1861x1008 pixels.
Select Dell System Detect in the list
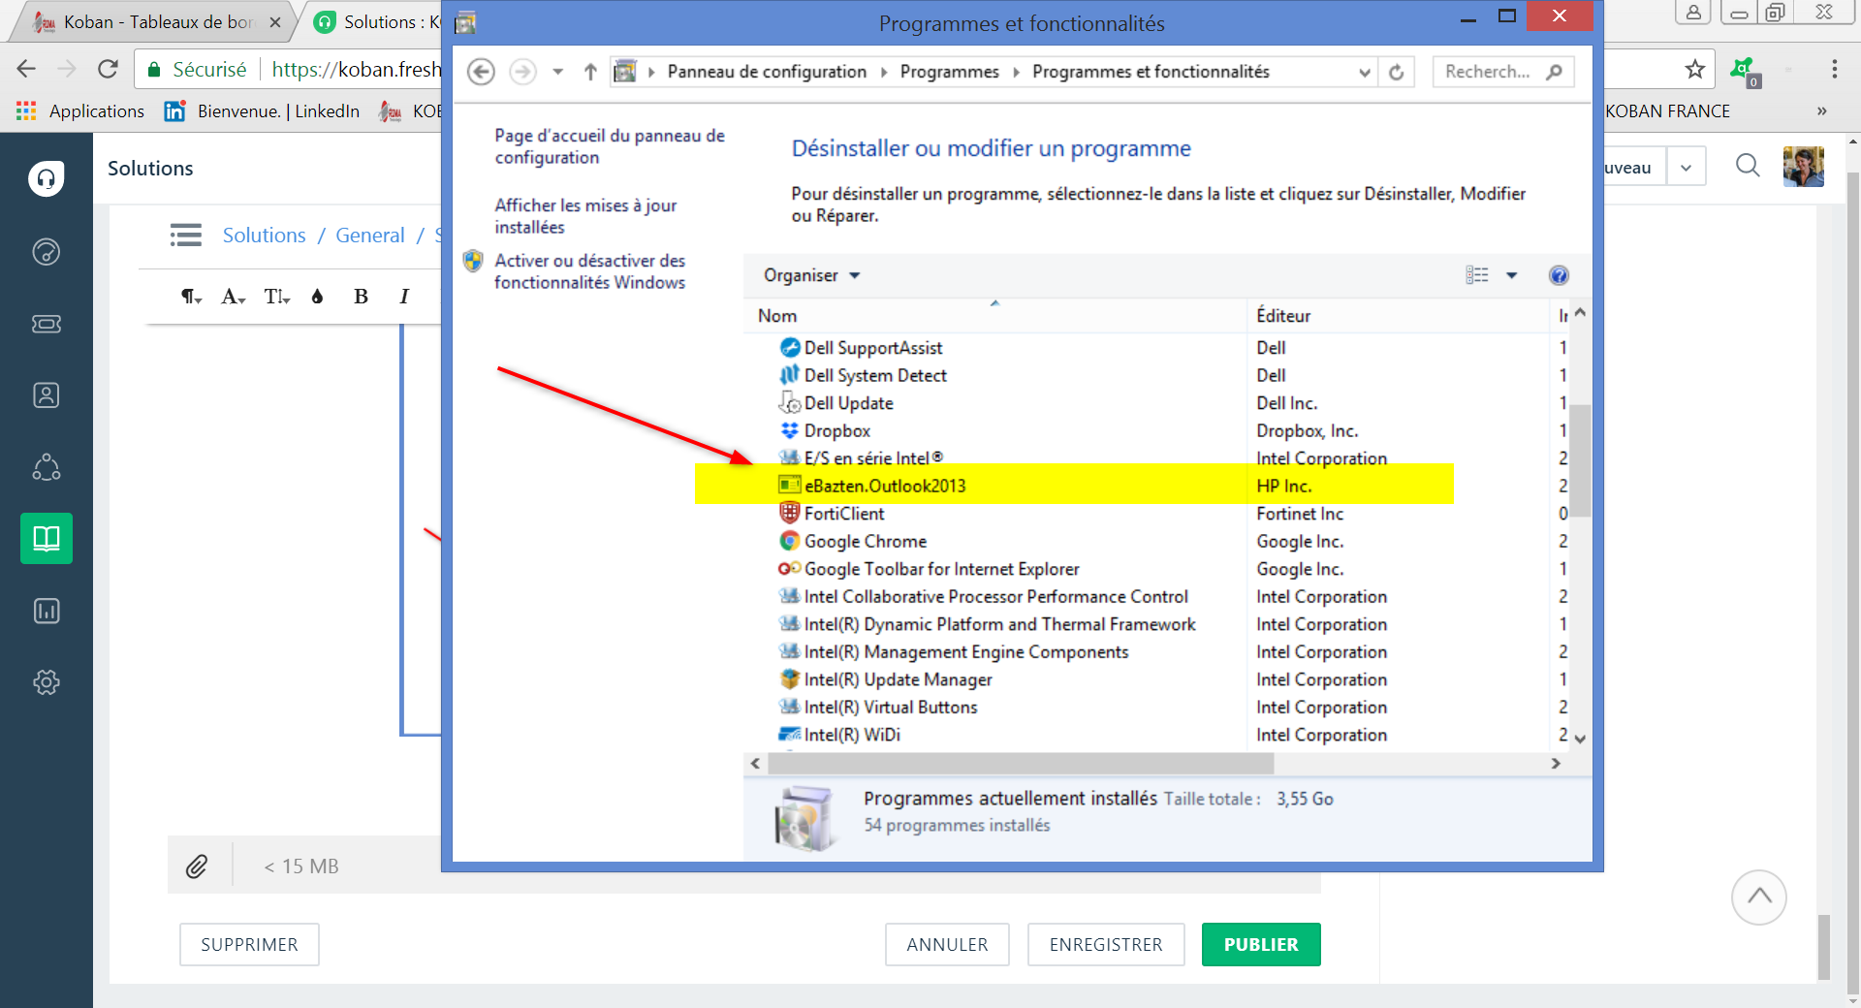point(874,376)
